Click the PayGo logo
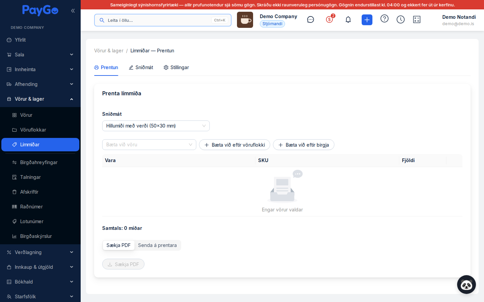Screen dimensions: 484x302 (40, 10)
